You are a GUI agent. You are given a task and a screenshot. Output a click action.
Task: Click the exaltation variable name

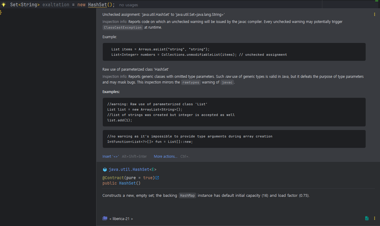point(56,5)
